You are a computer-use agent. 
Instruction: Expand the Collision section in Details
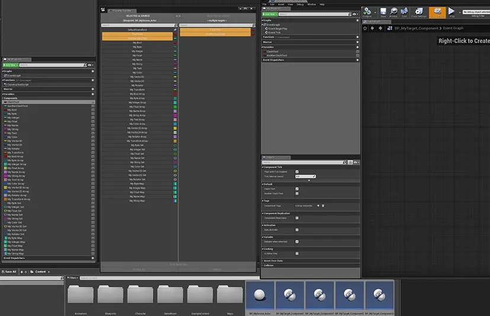coord(268,265)
